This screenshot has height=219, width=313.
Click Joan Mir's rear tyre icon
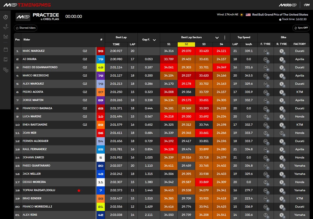pos(282,133)
